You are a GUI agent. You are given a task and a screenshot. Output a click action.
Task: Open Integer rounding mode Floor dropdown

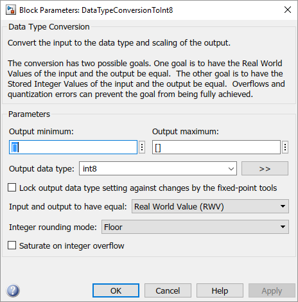195,227
